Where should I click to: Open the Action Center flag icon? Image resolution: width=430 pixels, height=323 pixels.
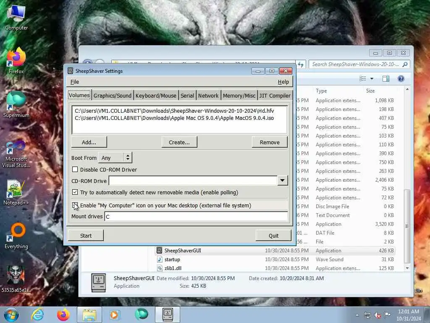pyautogui.click(x=387, y=315)
